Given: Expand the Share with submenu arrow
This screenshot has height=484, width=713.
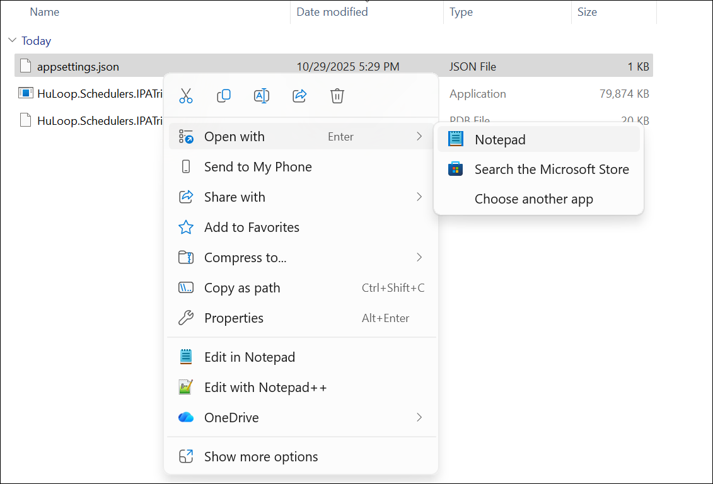Looking at the screenshot, I should pyautogui.click(x=419, y=197).
